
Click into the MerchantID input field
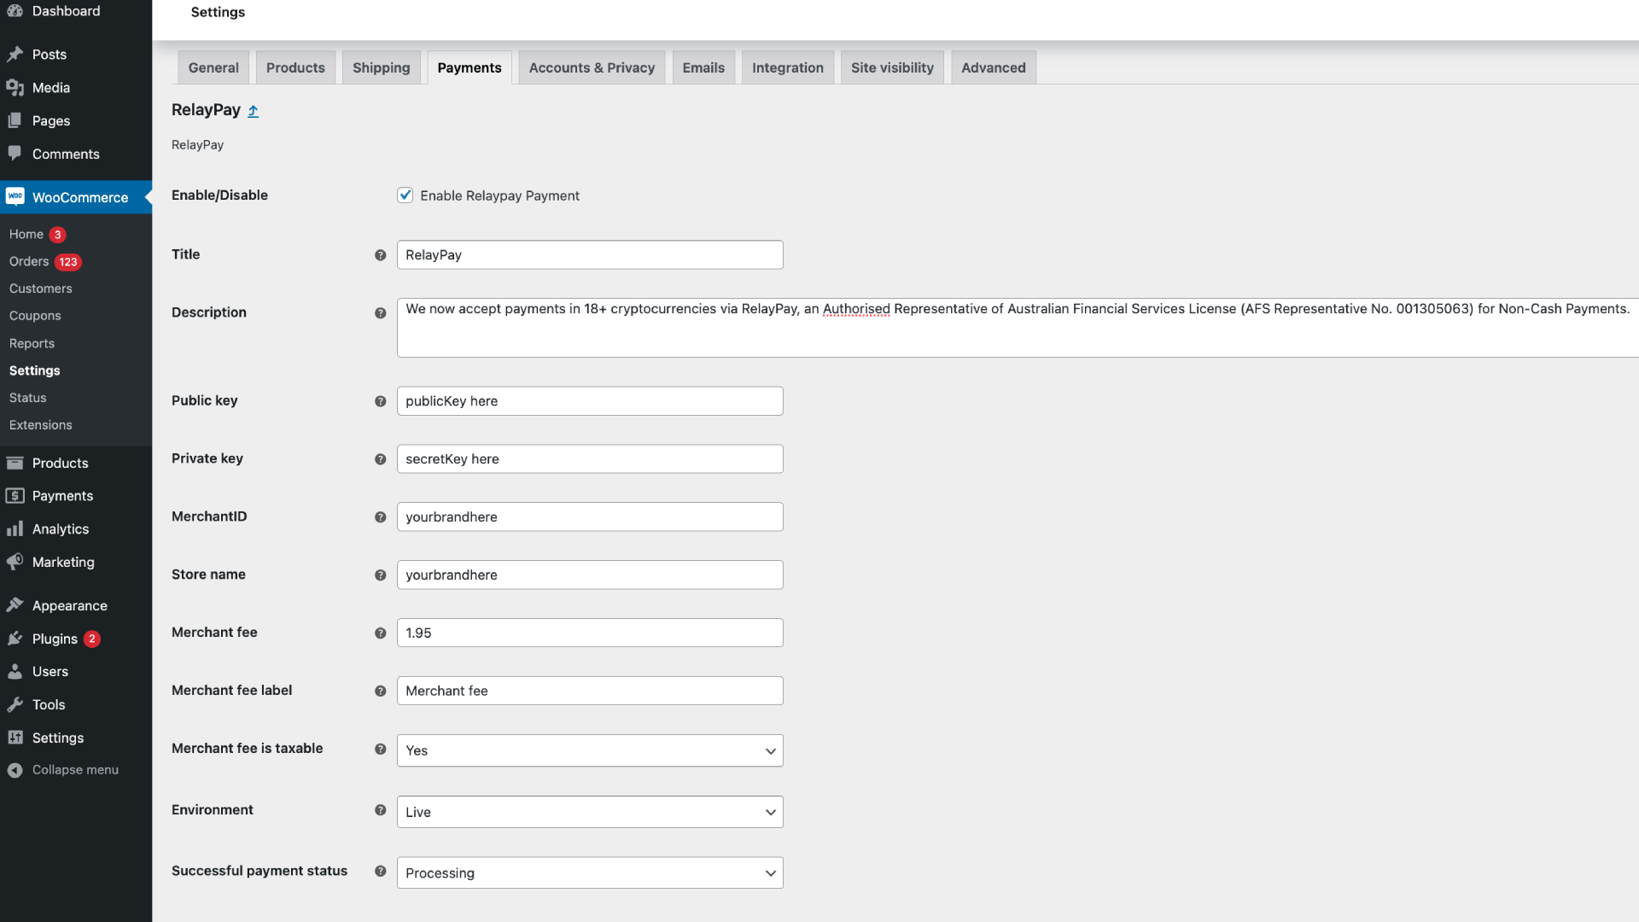(x=589, y=517)
